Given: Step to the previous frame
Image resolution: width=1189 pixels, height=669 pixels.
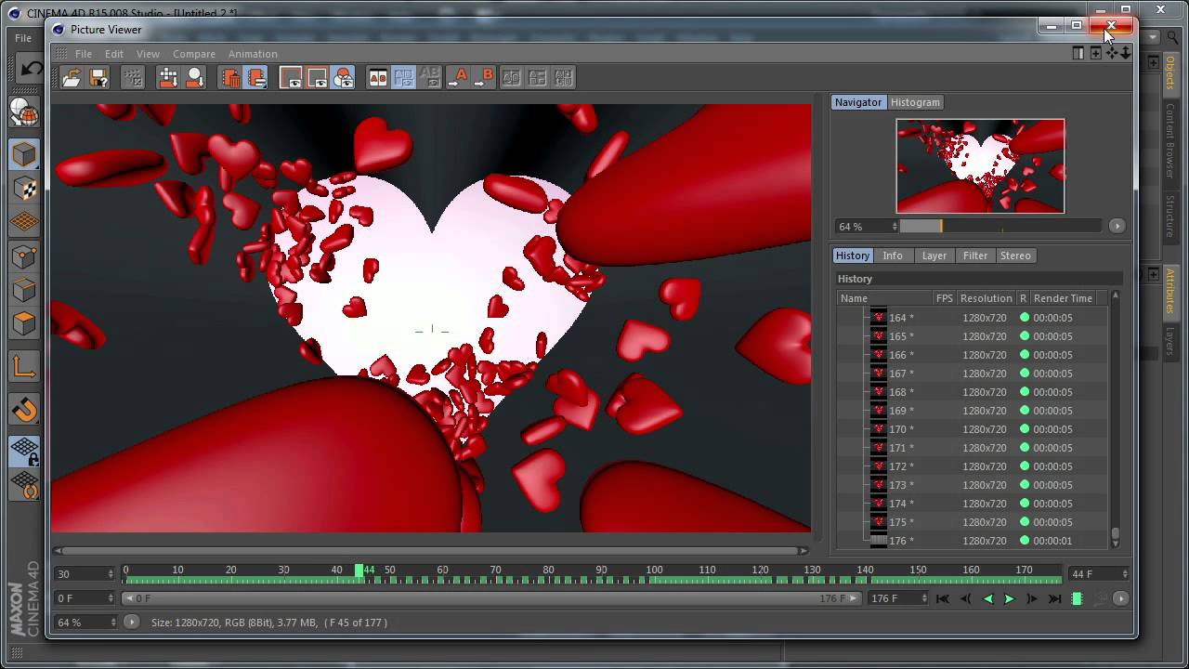Looking at the screenshot, I should [965, 599].
